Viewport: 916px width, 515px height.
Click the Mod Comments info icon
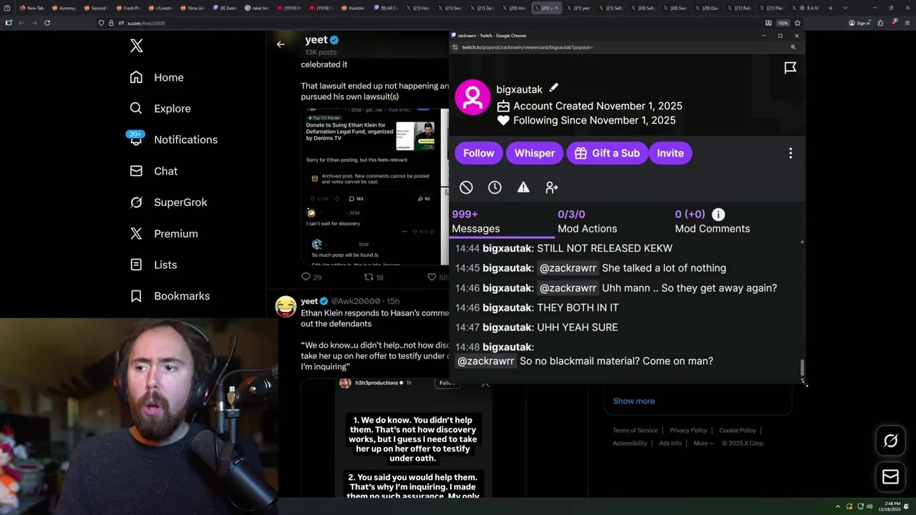718,215
